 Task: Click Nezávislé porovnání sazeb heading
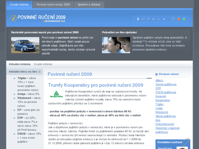point(45,32)
